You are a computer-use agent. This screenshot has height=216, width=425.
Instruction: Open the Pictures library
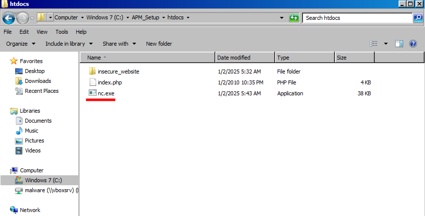click(x=34, y=141)
